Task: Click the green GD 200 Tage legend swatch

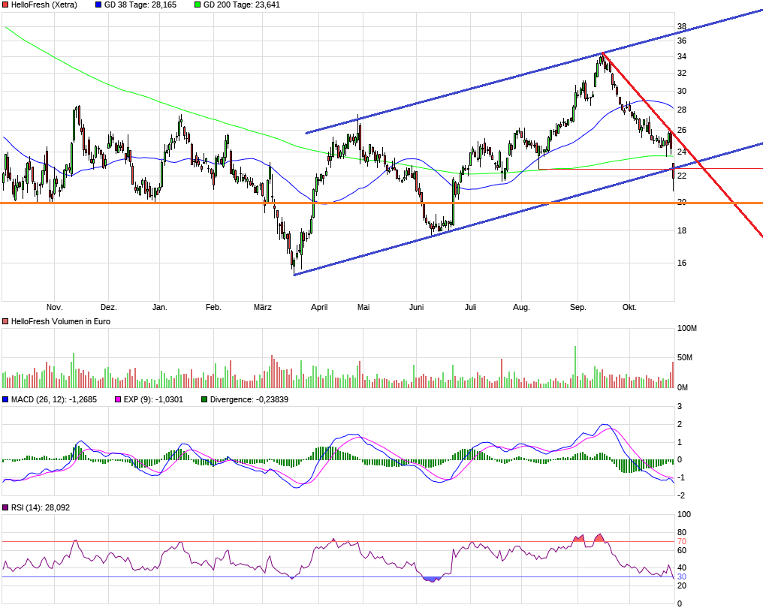Action: (x=198, y=5)
